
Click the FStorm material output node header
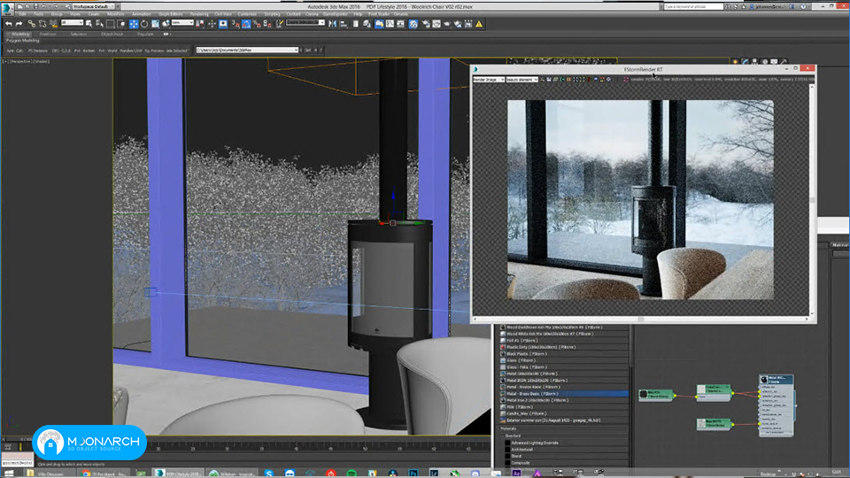[x=777, y=380]
